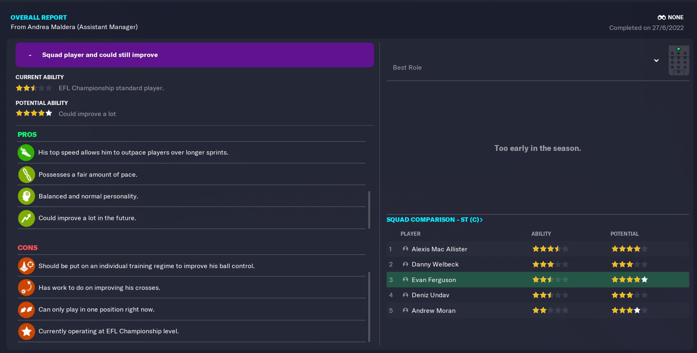The height and width of the screenshot is (353, 697).
Task: Select Evan Ferguson highlighted row name
Action: (434, 280)
